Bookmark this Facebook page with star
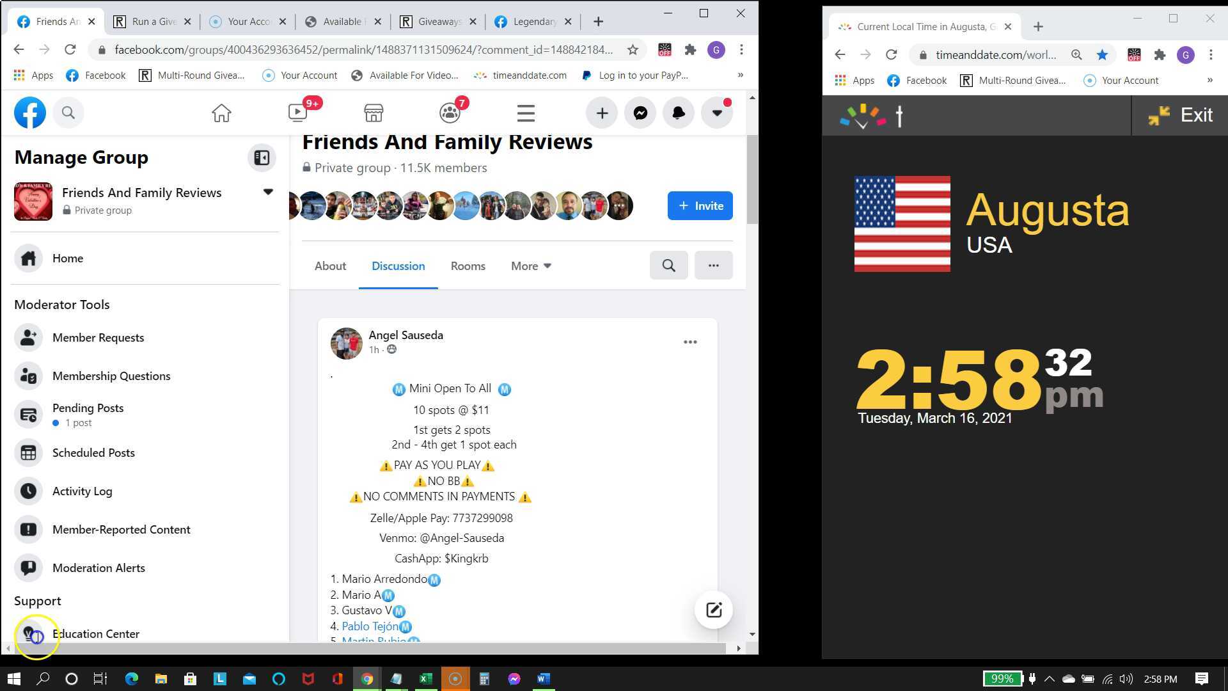 pyautogui.click(x=633, y=50)
